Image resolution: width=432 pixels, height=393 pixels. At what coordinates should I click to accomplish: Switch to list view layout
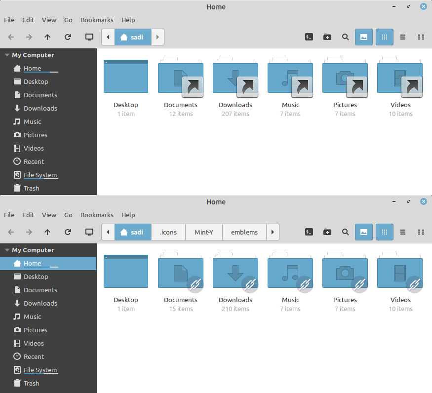(x=403, y=37)
